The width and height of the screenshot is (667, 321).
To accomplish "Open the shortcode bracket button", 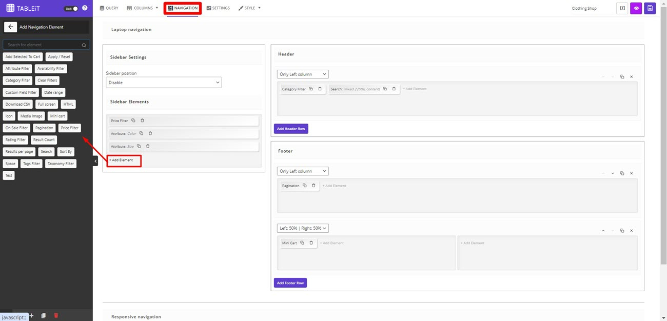I will (x=622, y=8).
